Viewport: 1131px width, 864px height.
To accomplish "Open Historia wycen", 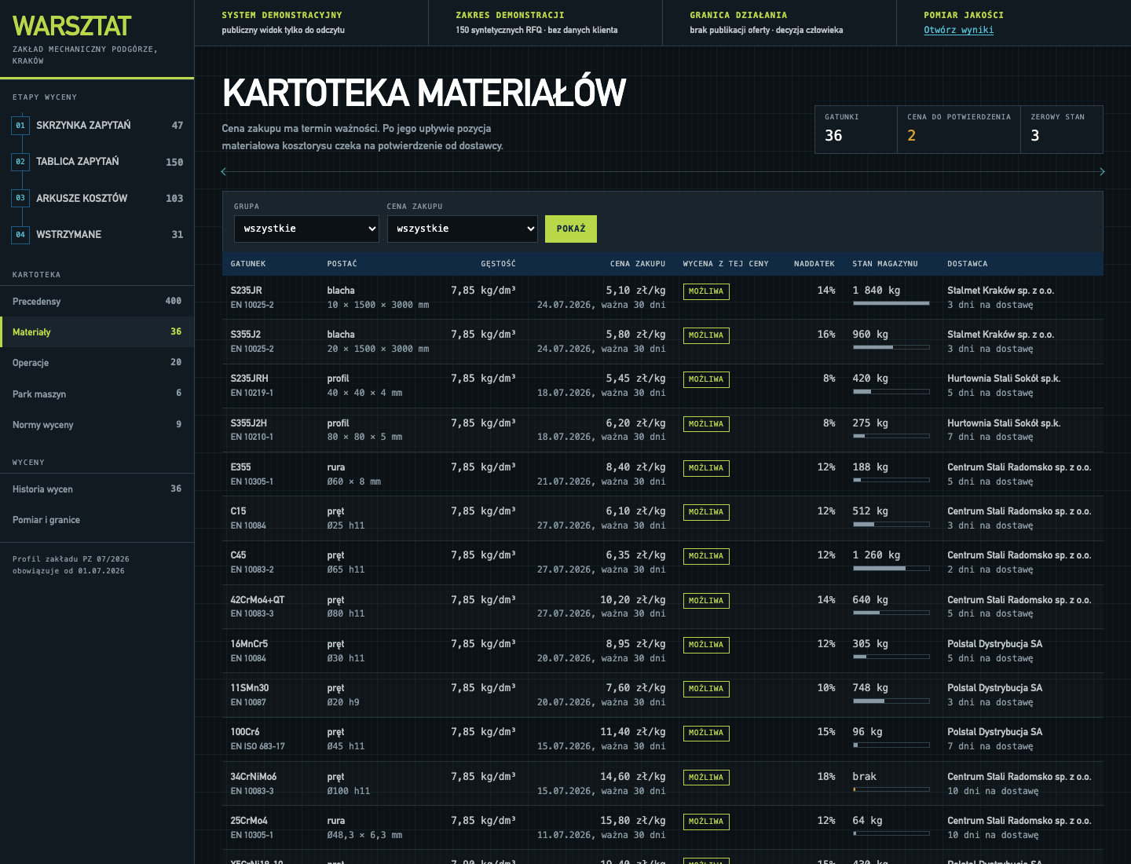I will point(97,489).
